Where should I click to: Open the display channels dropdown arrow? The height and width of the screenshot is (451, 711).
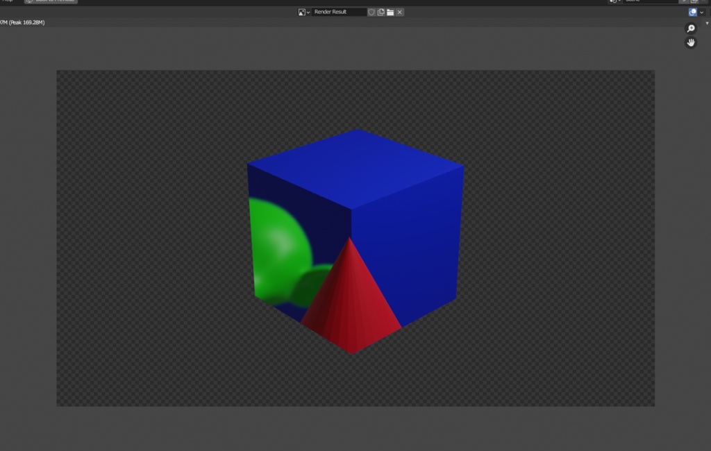tap(701, 12)
